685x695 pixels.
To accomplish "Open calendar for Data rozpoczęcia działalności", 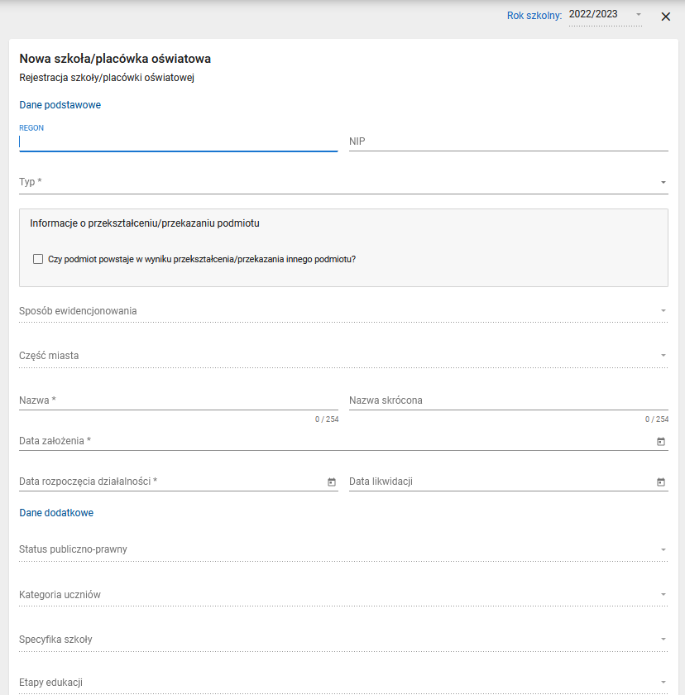I will (x=331, y=482).
